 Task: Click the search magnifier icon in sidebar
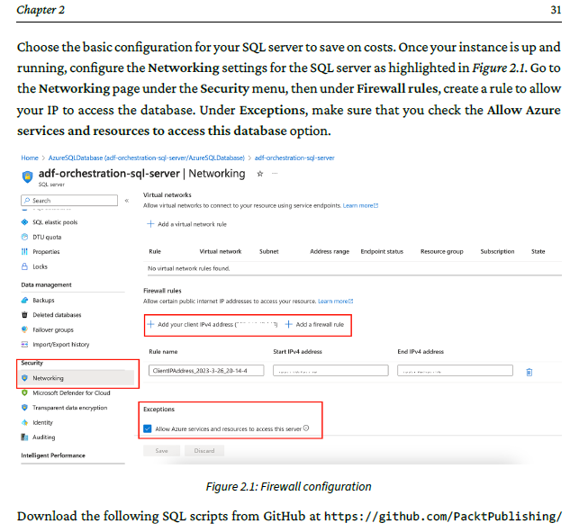(x=27, y=200)
